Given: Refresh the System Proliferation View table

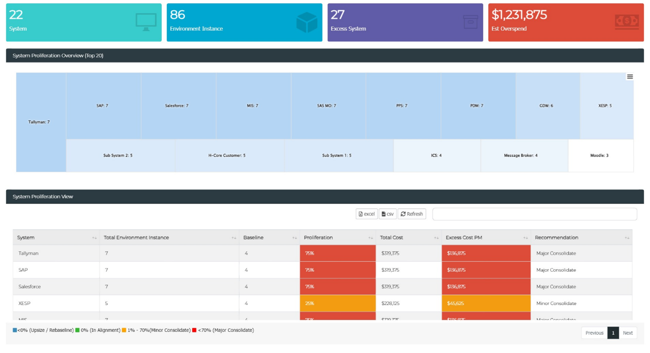Looking at the screenshot, I should pos(411,214).
